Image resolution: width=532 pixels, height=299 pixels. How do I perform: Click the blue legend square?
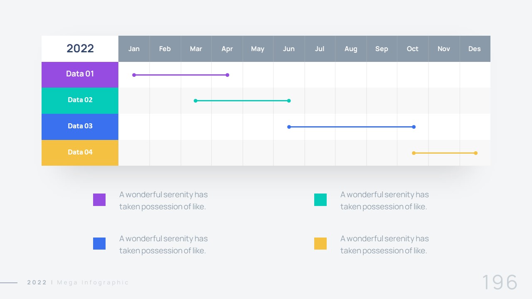tap(99, 244)
